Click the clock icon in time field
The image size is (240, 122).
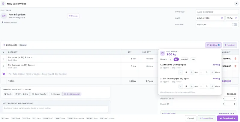[236, 18]
